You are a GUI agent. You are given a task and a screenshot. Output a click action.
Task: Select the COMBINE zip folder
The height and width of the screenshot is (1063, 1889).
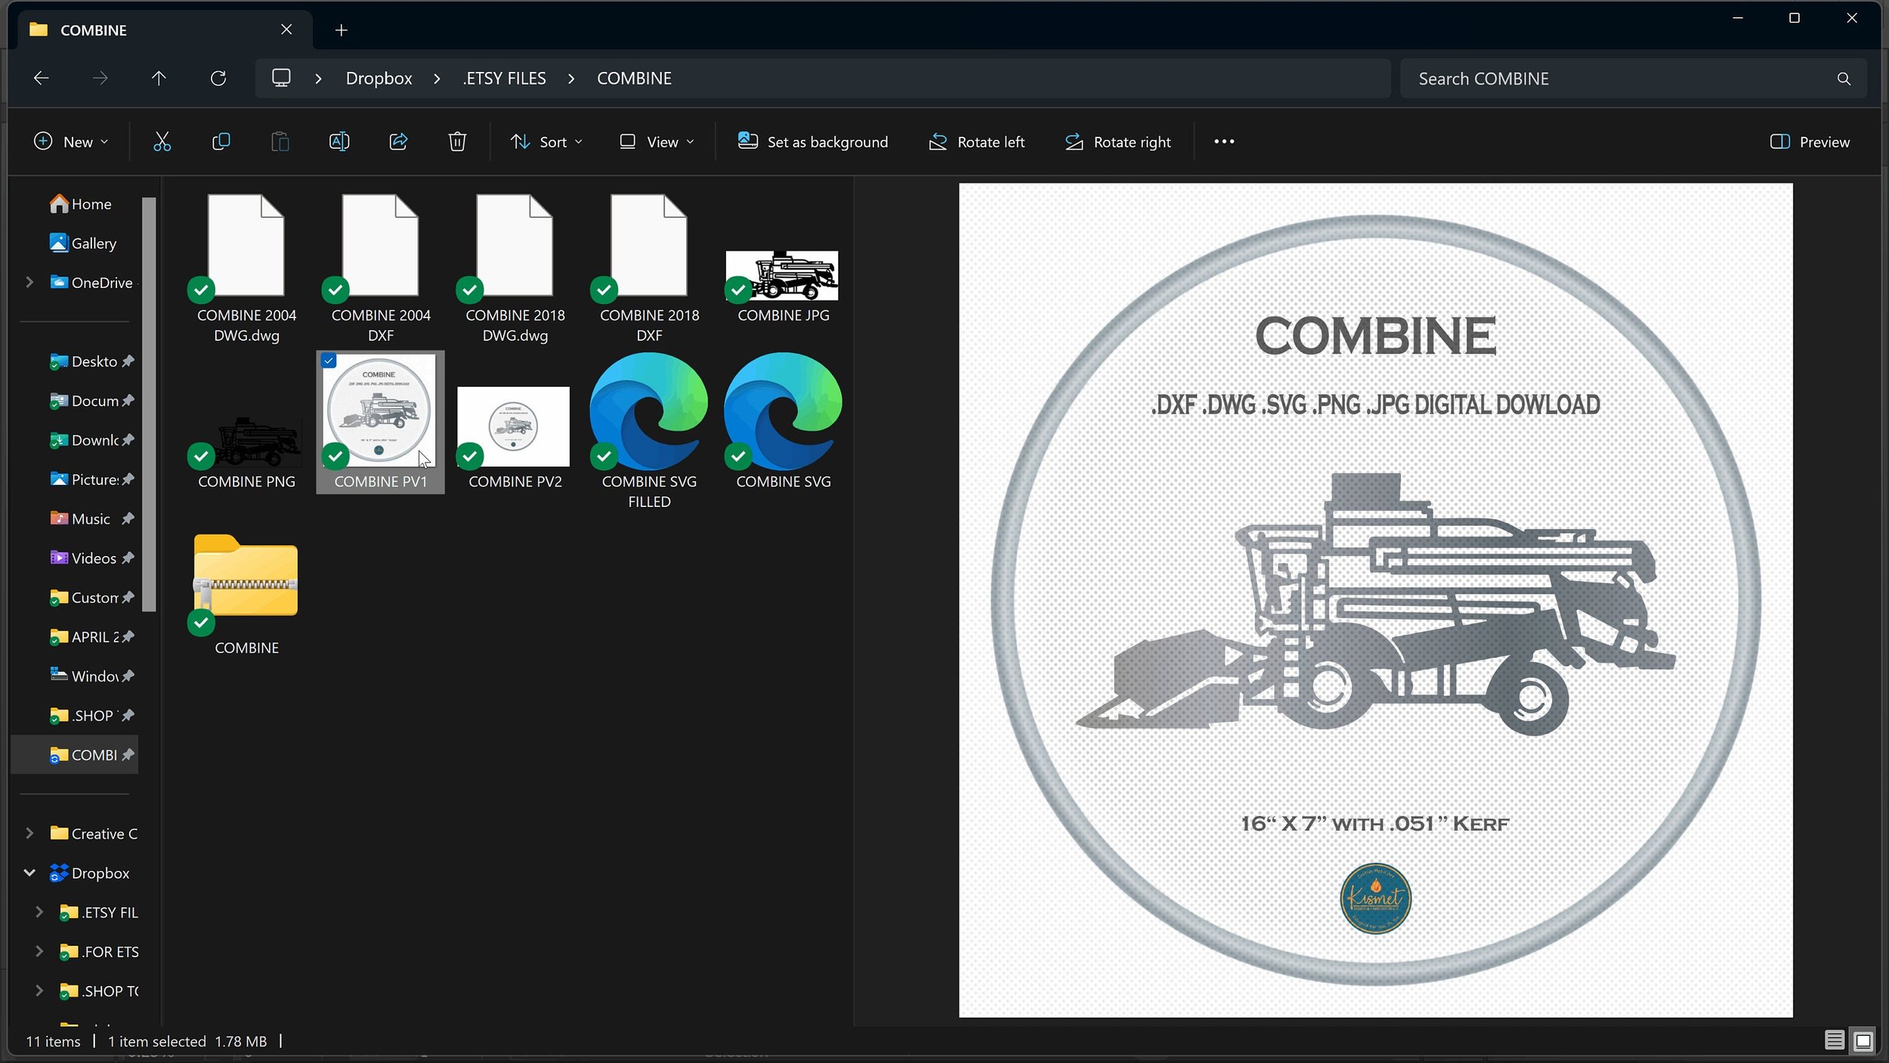(x=246, y=594)
